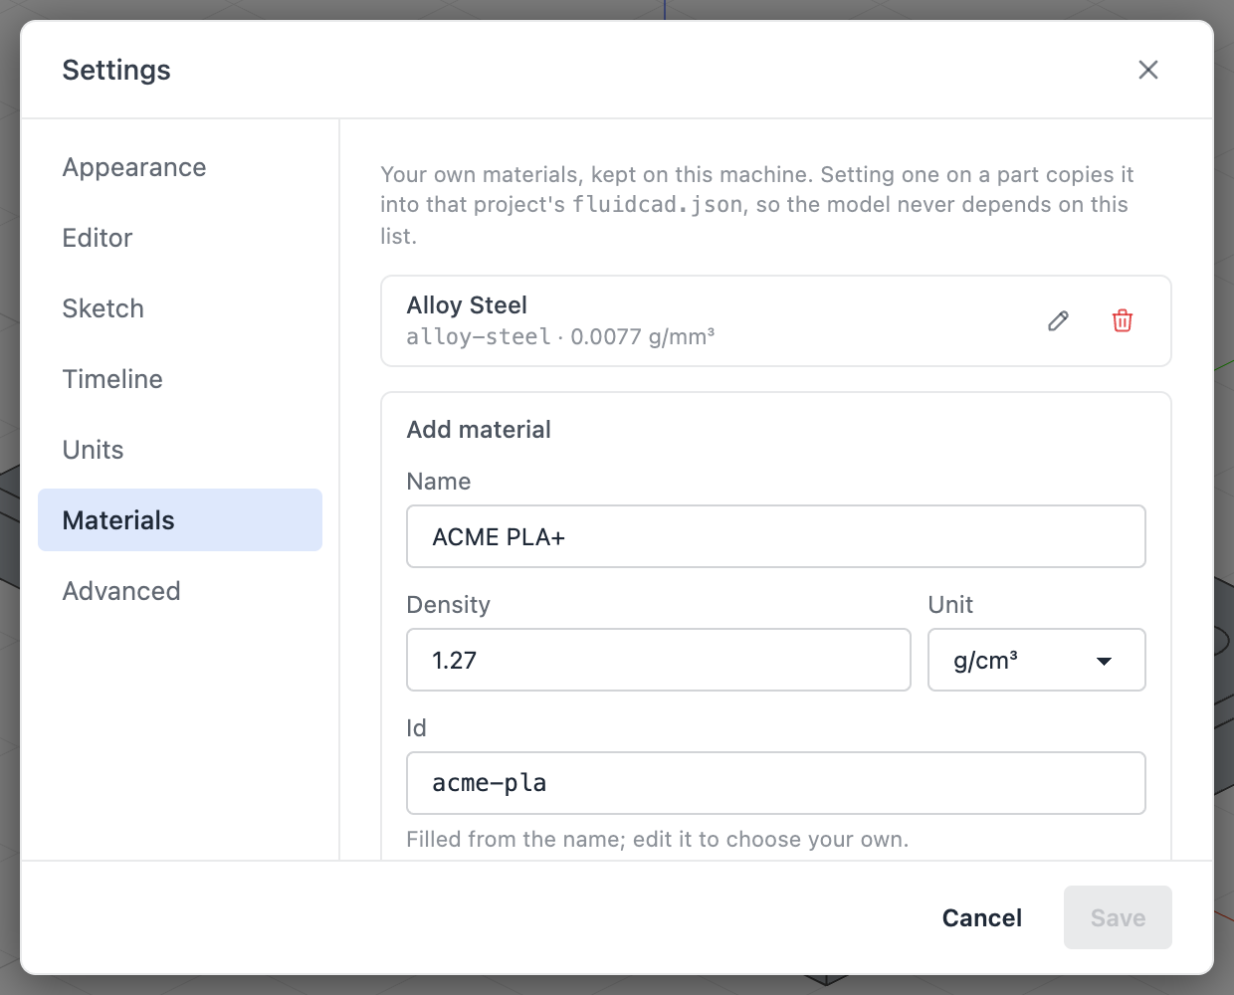Viewport: 1234px width, 995px height.
Task: Close the Settings dialog
Action: [x=1148, y=70]
